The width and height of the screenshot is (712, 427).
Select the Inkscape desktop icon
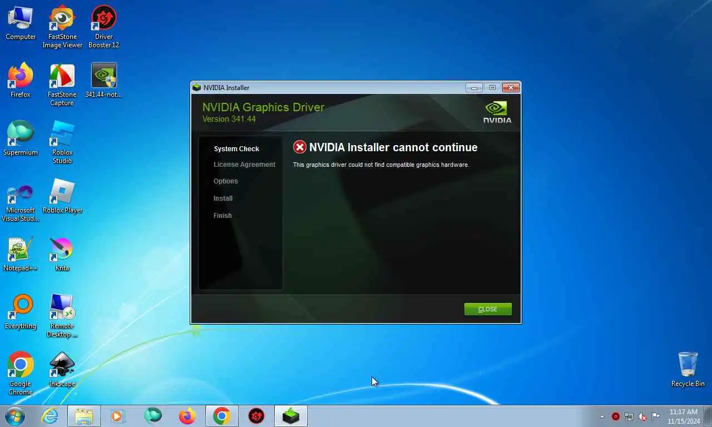(62, 370)
